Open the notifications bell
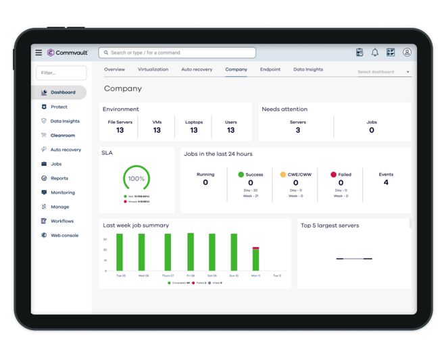Image resolution: width=446 pixels, height=357 pixels. (375, 53)
